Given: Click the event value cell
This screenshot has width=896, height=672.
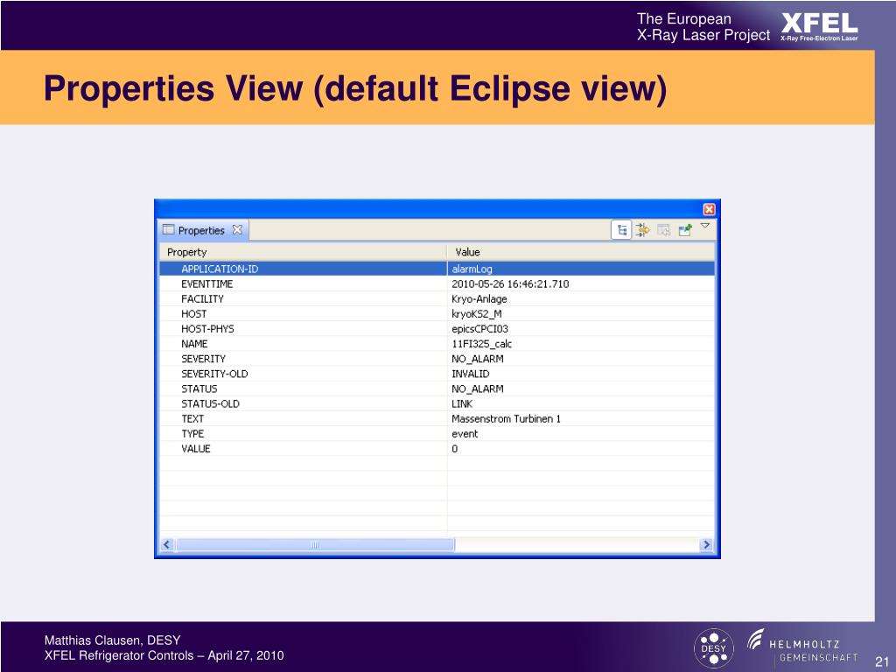Looking at the screenshot, I should 581,433.
